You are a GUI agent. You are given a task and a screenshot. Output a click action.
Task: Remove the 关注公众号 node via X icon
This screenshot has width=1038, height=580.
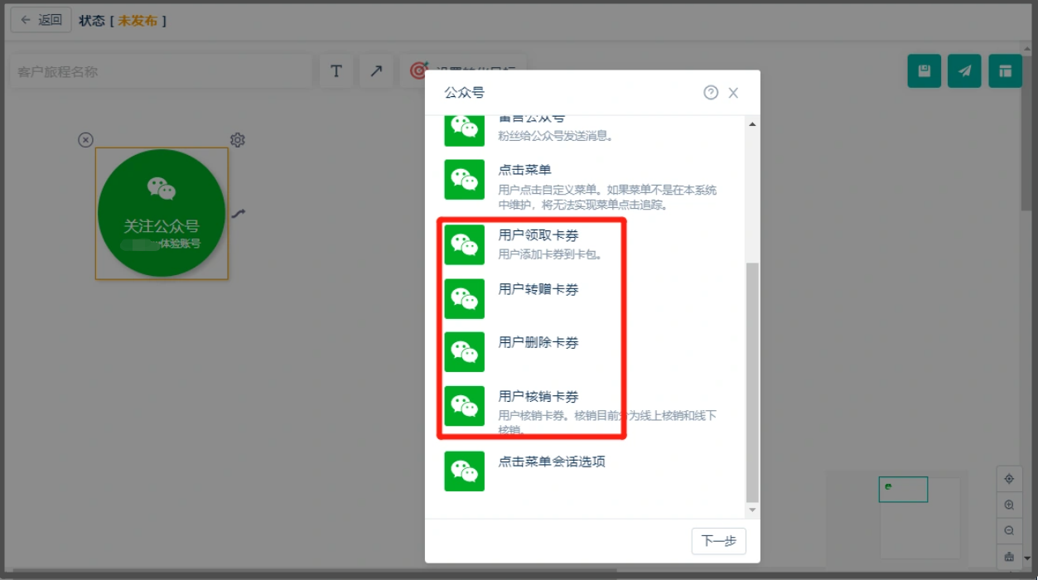(x=85, y=140)
